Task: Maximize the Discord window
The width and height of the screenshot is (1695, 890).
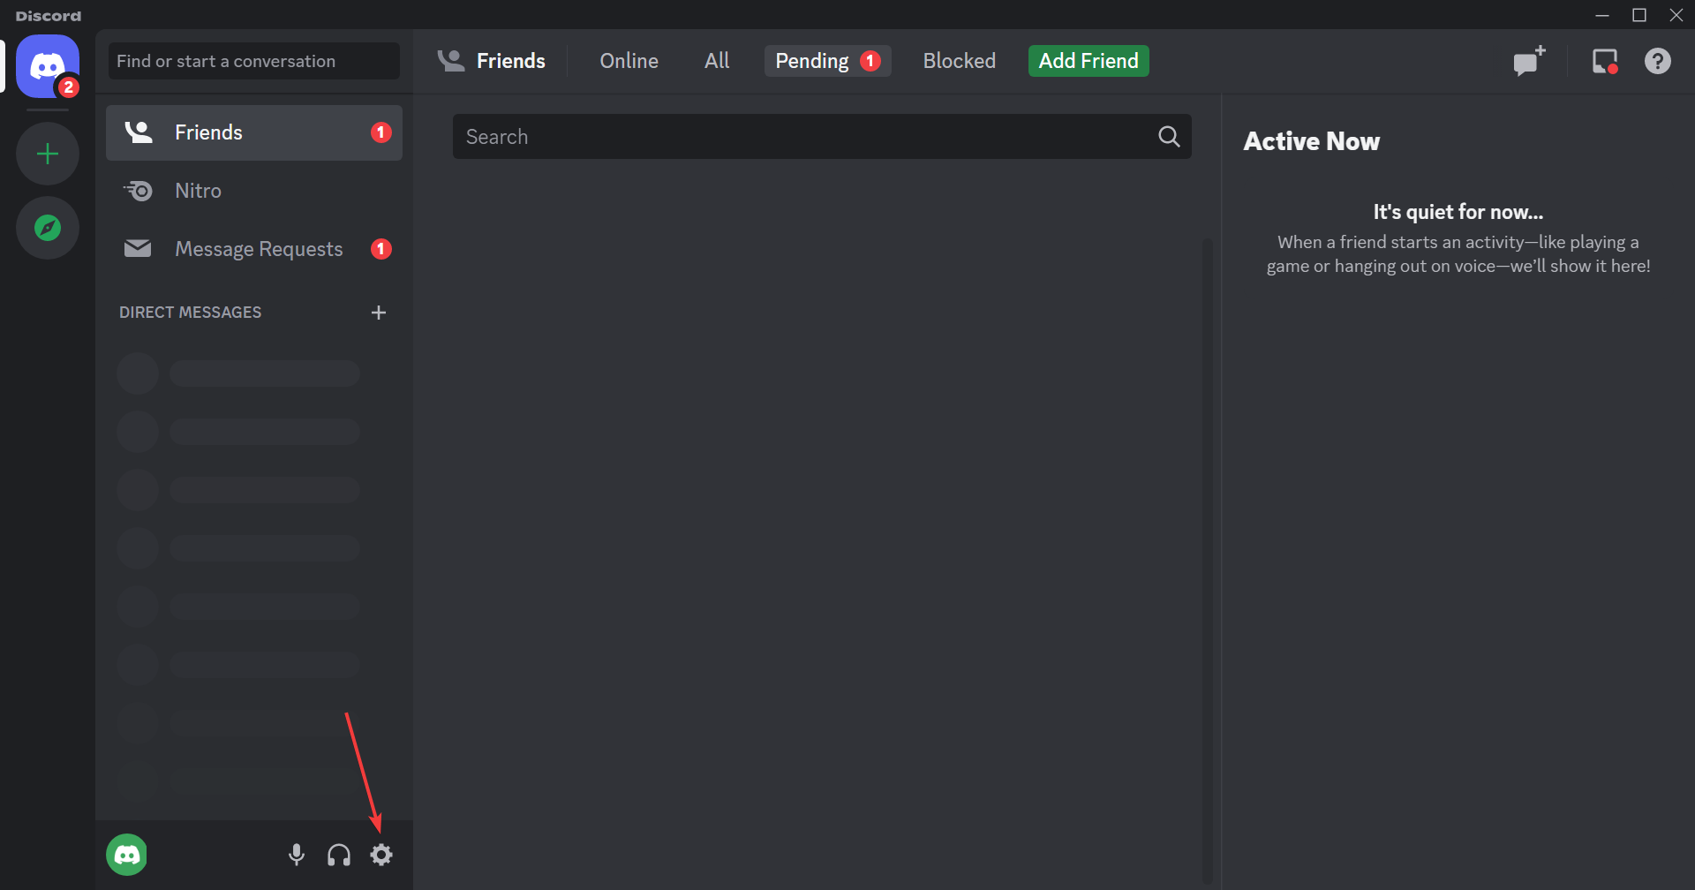Action: [1639, 15]
